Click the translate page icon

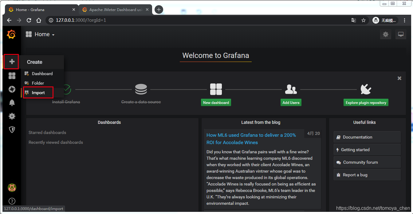354,20
